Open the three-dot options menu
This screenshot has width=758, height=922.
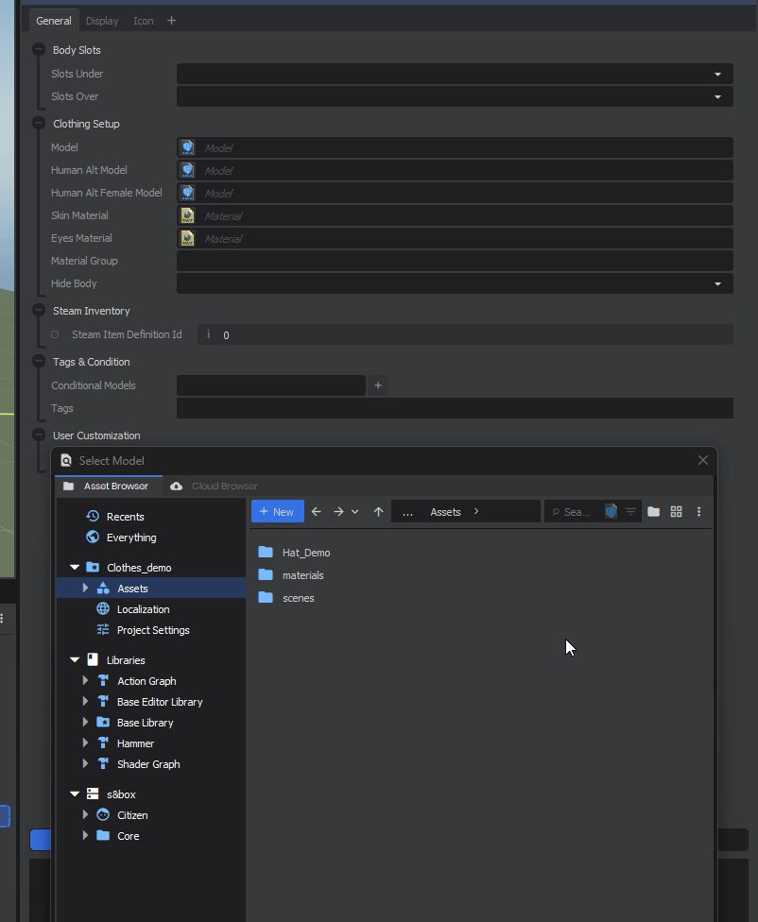click(x=699, y=512)
